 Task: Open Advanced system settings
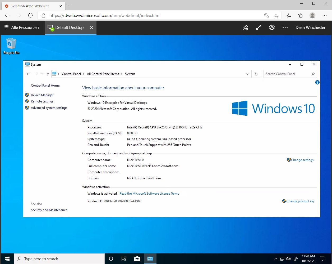[x=49, y=108]
